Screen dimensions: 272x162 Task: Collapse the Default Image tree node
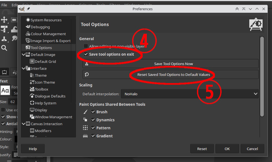tap(24, 55)
